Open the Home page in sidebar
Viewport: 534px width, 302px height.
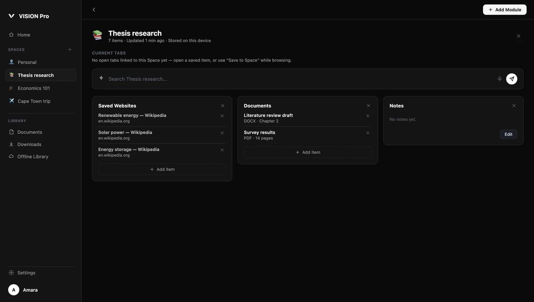(40, 35)
